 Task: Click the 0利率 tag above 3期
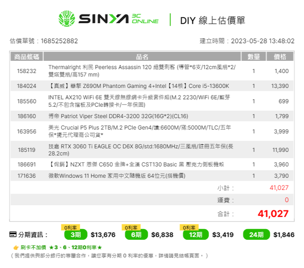[x=71, y=227]
